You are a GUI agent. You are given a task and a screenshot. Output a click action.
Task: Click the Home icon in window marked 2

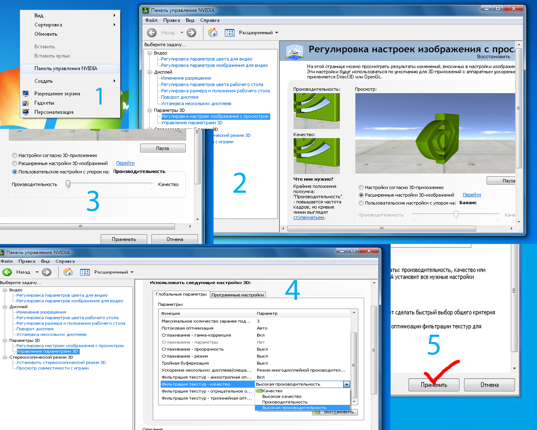pyautogui.click(x=213, y=32)
